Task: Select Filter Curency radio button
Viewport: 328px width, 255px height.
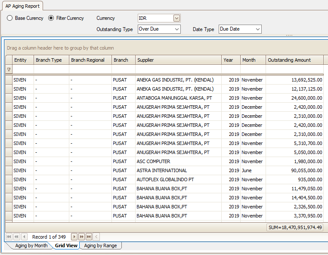Action: [51, 18]
